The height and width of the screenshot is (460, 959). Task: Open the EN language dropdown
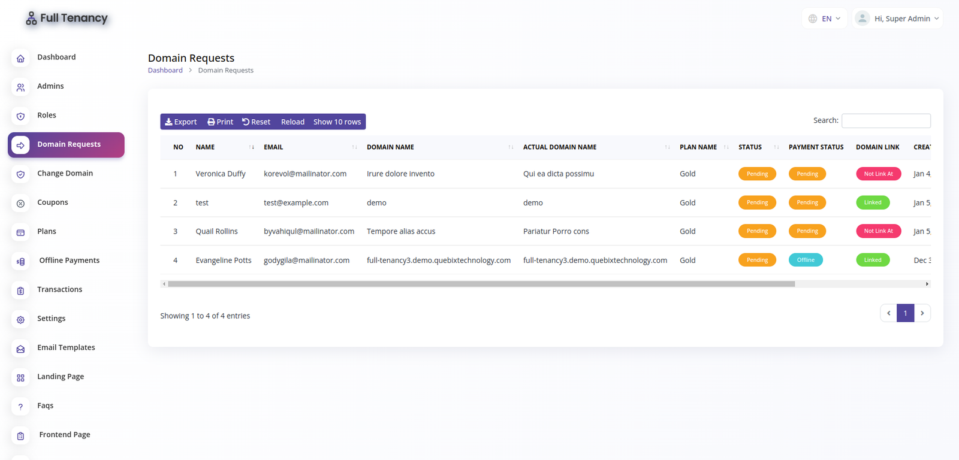click(824, 19)
